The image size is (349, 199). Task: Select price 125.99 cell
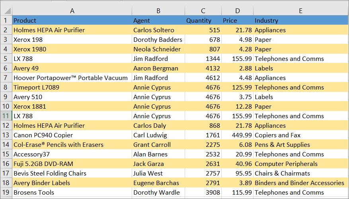tap(237, 87)
